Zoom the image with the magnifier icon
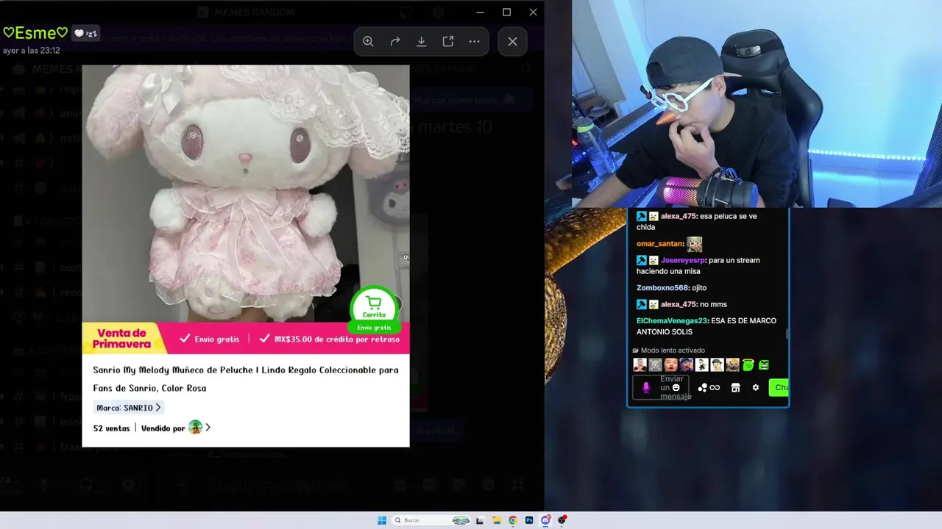942x529 pixels. point(368,42)
